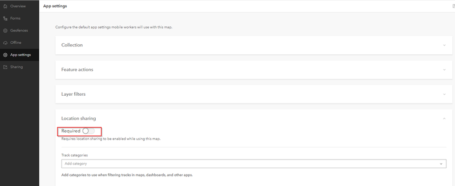
Task: Select the Geofences label in sidebar
Action: (x=19, y=31)
